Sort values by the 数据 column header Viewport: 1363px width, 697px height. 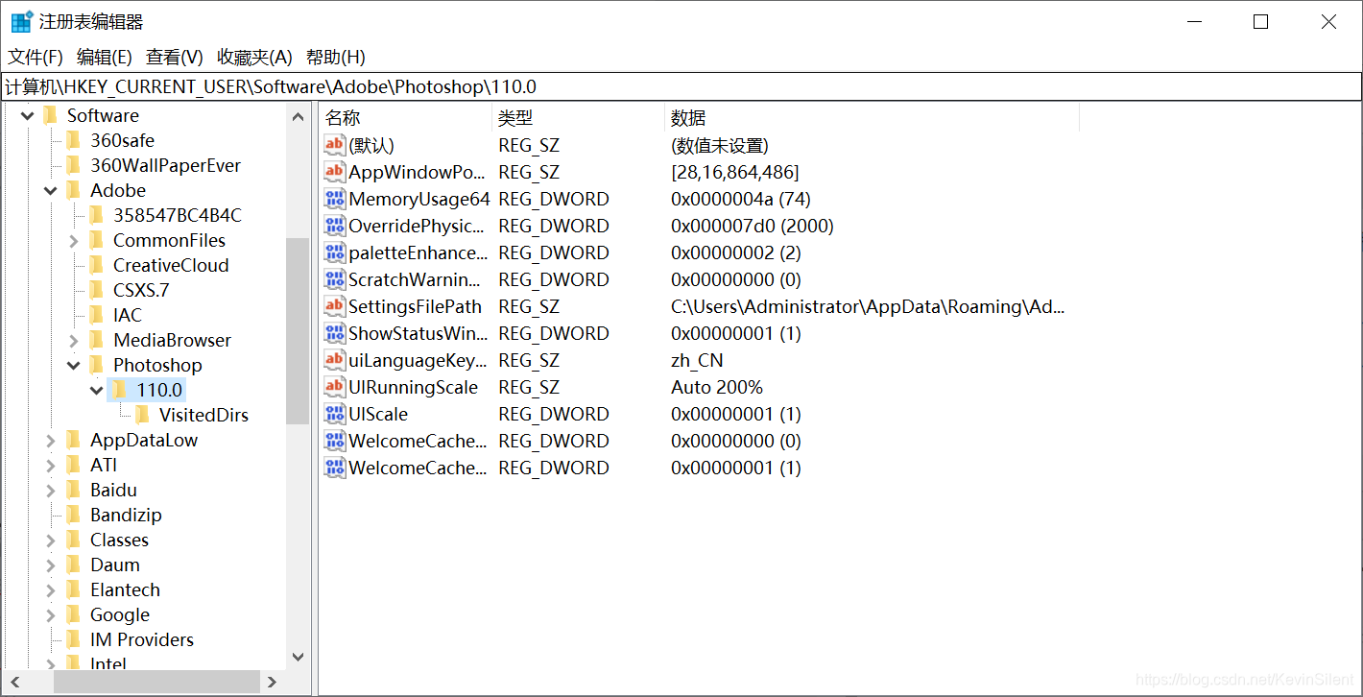click(x=873, y=118)
